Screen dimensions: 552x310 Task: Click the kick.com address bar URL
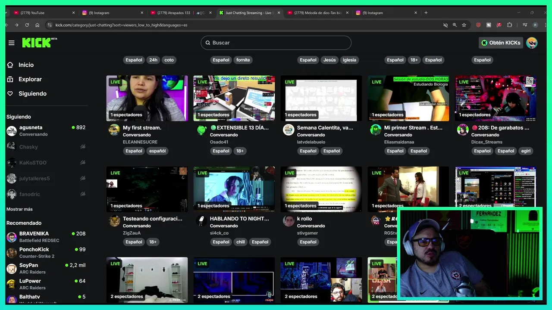coord(121,25)
